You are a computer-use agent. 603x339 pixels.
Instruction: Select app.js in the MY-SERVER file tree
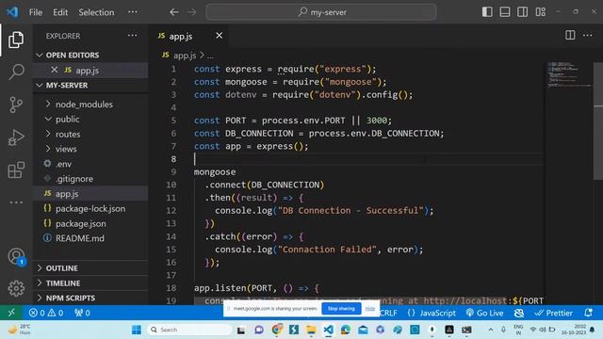pyautogui.click(x=90, y=194)
